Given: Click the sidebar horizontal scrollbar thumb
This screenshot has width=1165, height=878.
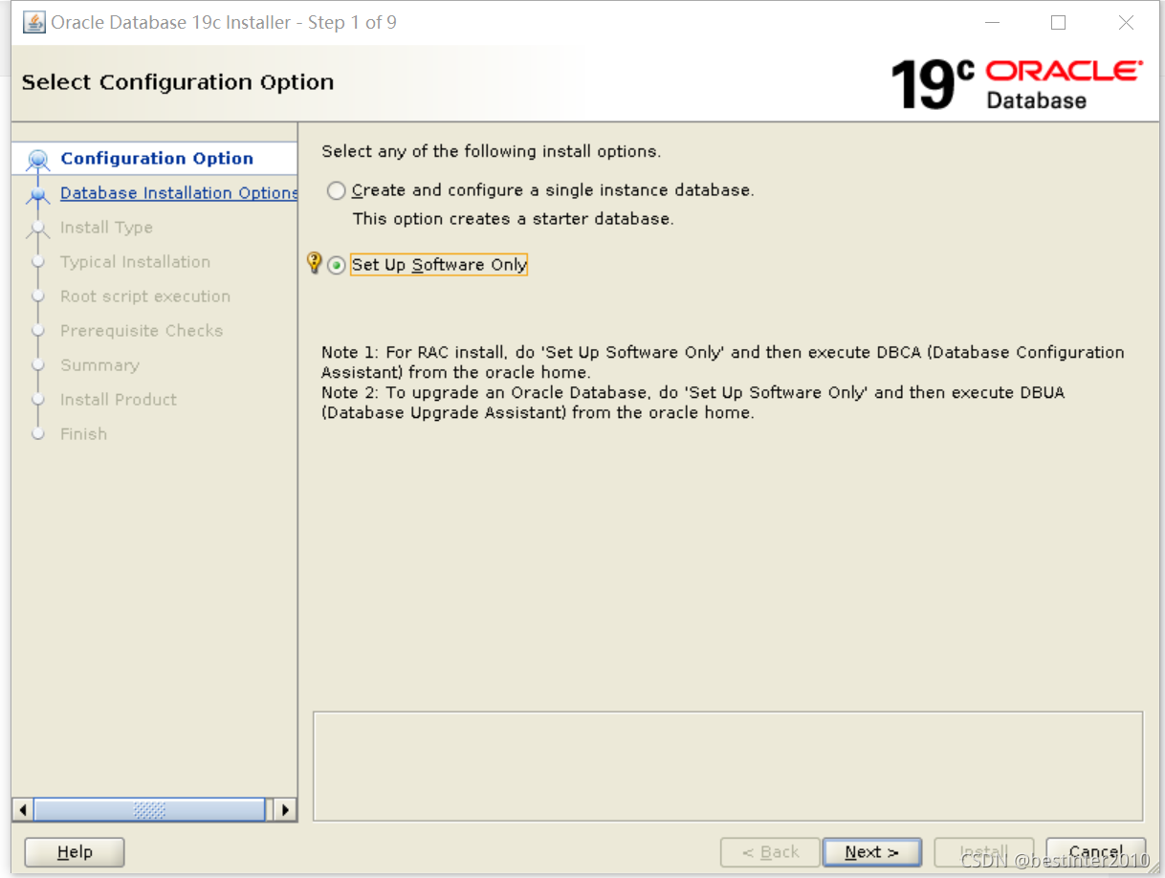Looking at the screenshot, I should click(149, 810).
